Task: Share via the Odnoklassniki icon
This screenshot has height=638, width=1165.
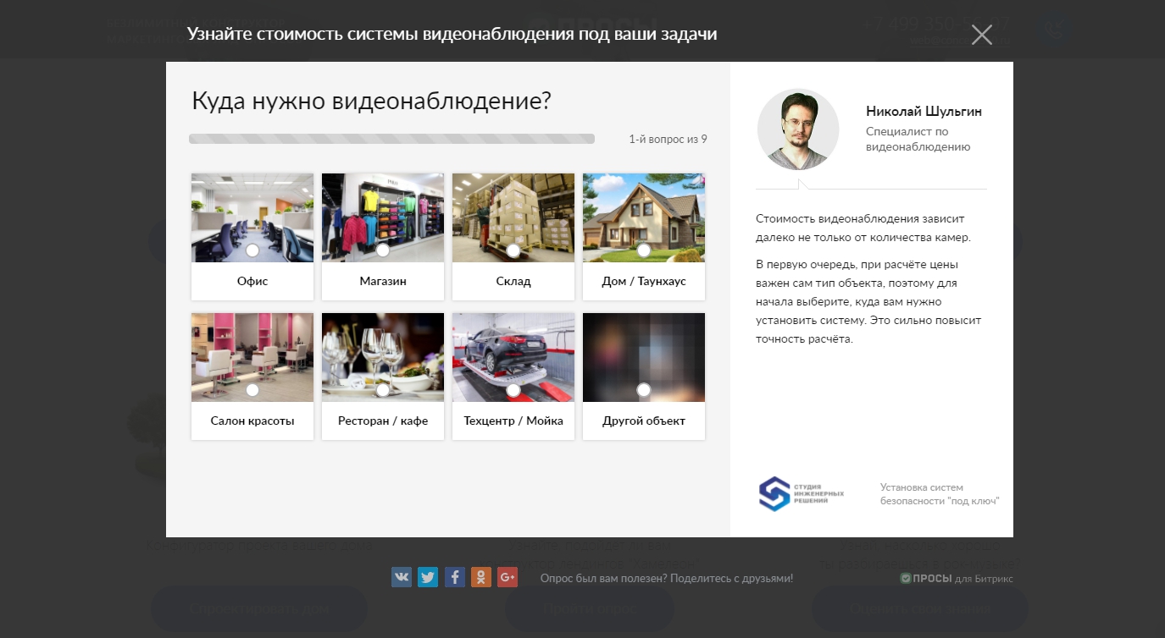Action: coord(481,577)
